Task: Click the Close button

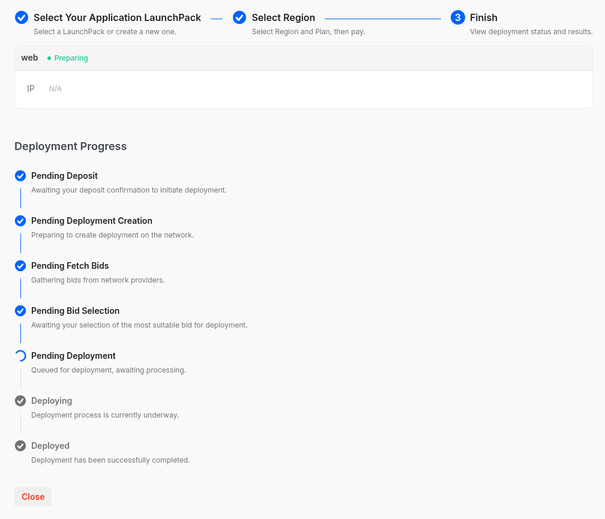Action: click(x=32, y=497)
